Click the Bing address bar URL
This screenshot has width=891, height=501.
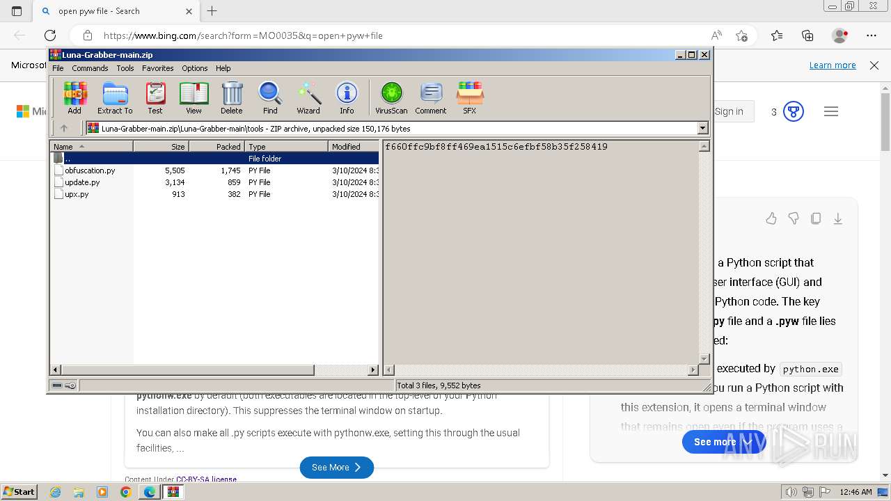click(243, 35)
